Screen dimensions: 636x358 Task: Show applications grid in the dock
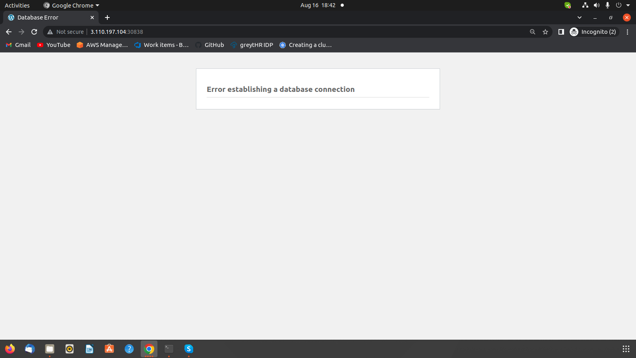coord(626,349)
